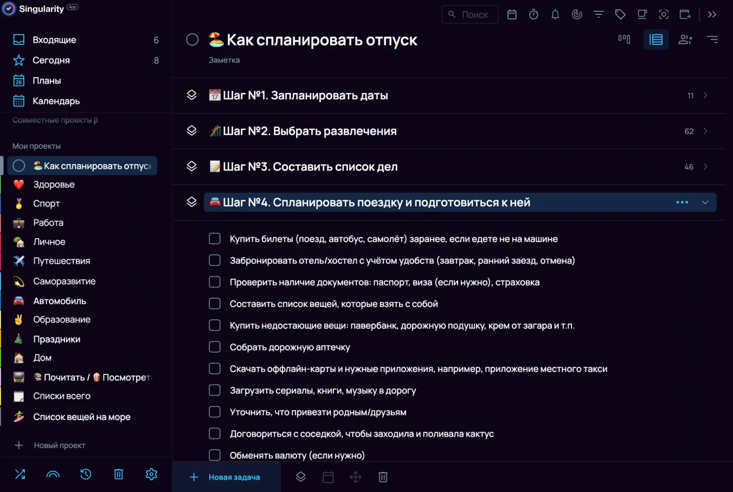Image resolution: width=733 pixels, height=492 pixels.
Task: Open the rainbow arc icon in bottom bar
Action: tap(53, 475)
